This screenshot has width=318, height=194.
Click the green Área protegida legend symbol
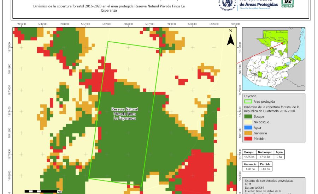(x=248, y=101)
